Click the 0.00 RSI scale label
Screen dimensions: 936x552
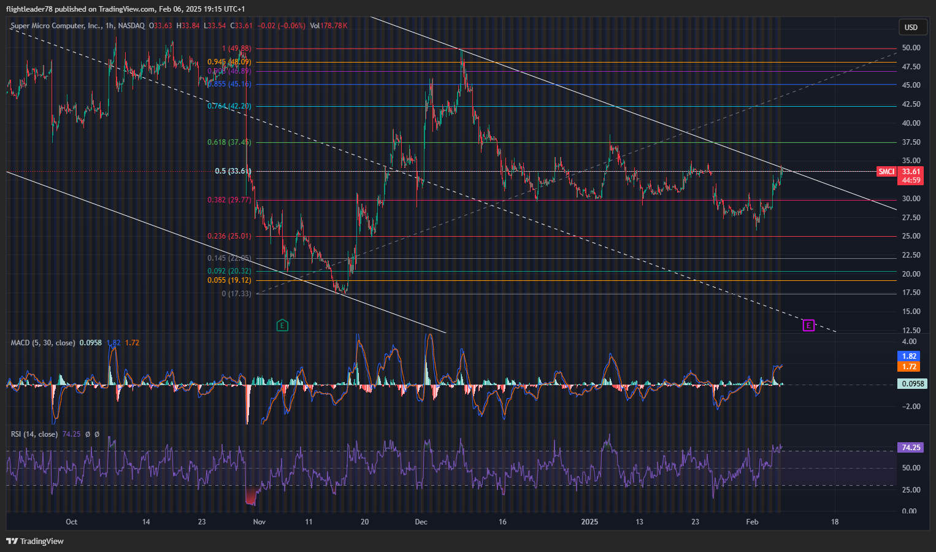point(910,511)
